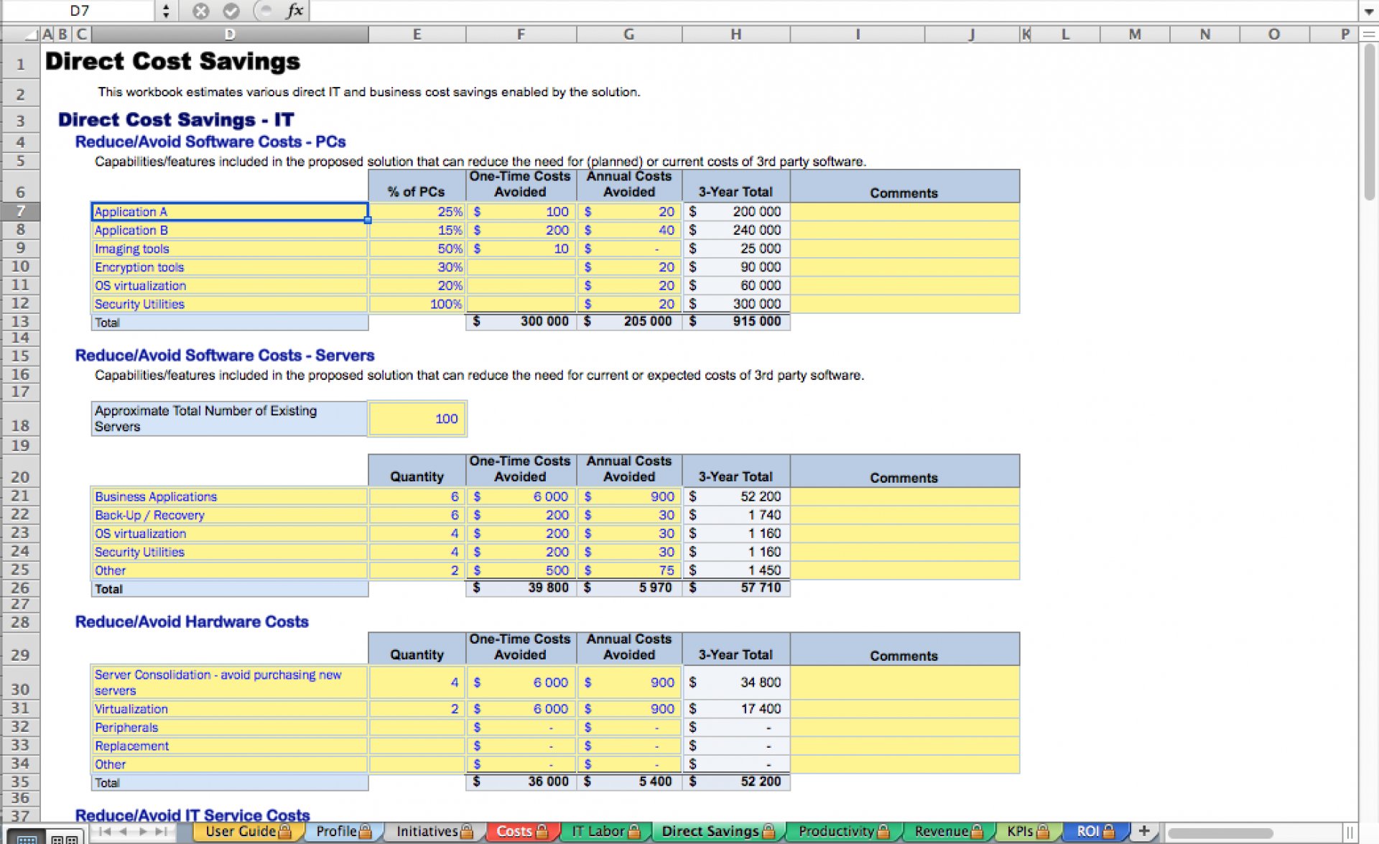
Task: Open the Profile sheet tab
Action: click(343, 832)
